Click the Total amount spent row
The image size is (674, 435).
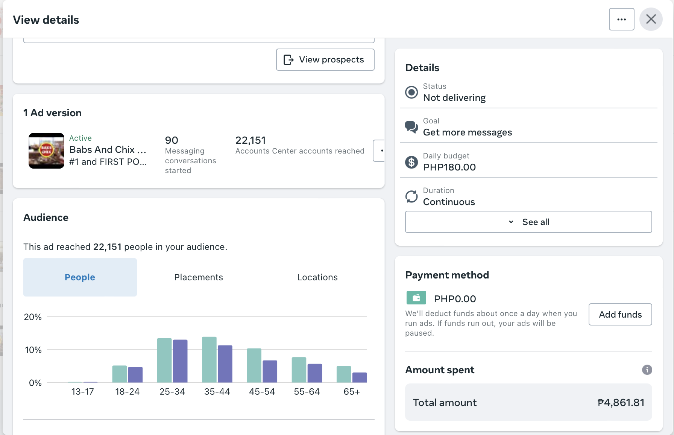528,402
